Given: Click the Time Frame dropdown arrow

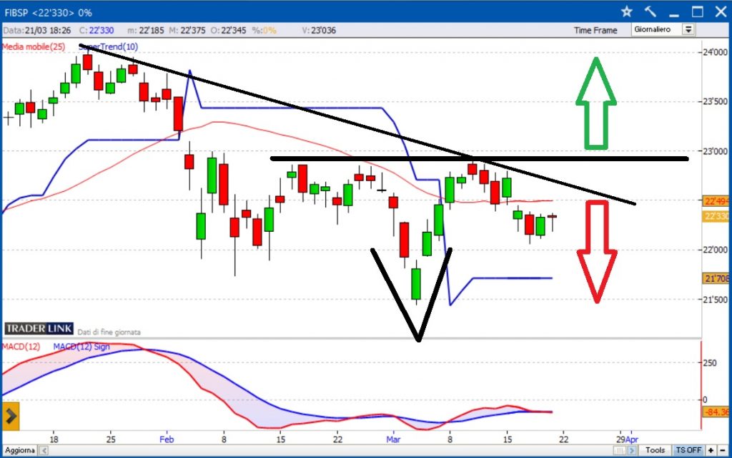Looking at the screenshot, I should [688, 30].
